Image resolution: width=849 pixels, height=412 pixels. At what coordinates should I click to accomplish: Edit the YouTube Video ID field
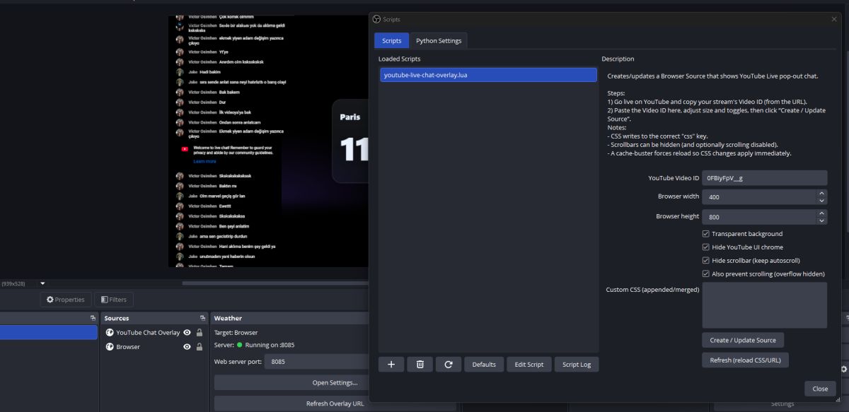[x=764, y=177]
